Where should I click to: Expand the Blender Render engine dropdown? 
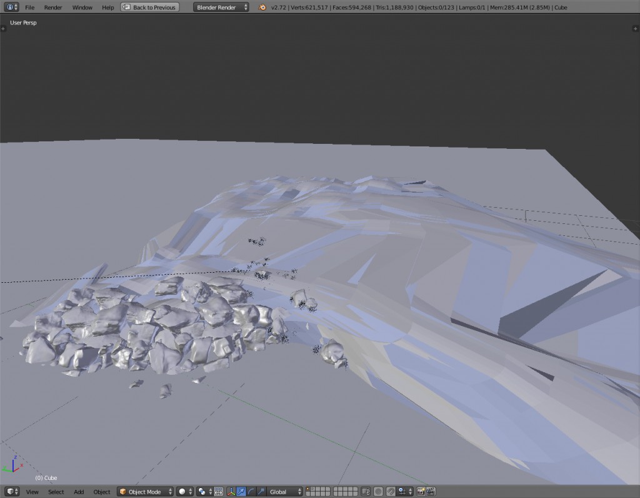coord(221,8)
